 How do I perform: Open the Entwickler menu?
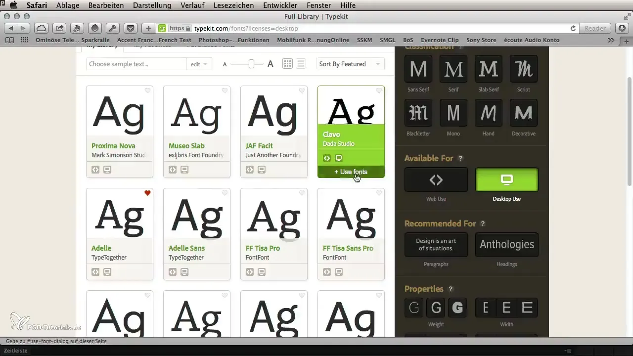[x=280, y=5]
